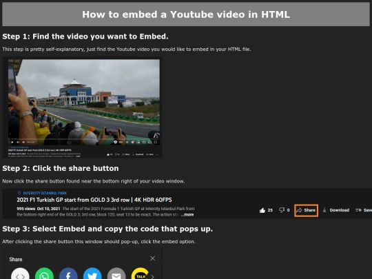Click the 'Share' title in the Share dialog
Image resolution: width=372 pixels, height=279 pixels.
pos(16,259)
